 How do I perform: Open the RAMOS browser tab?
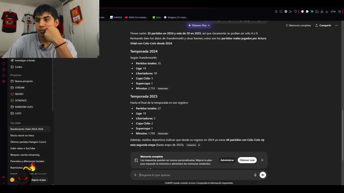pyautogui.click(x=116, y=17)
